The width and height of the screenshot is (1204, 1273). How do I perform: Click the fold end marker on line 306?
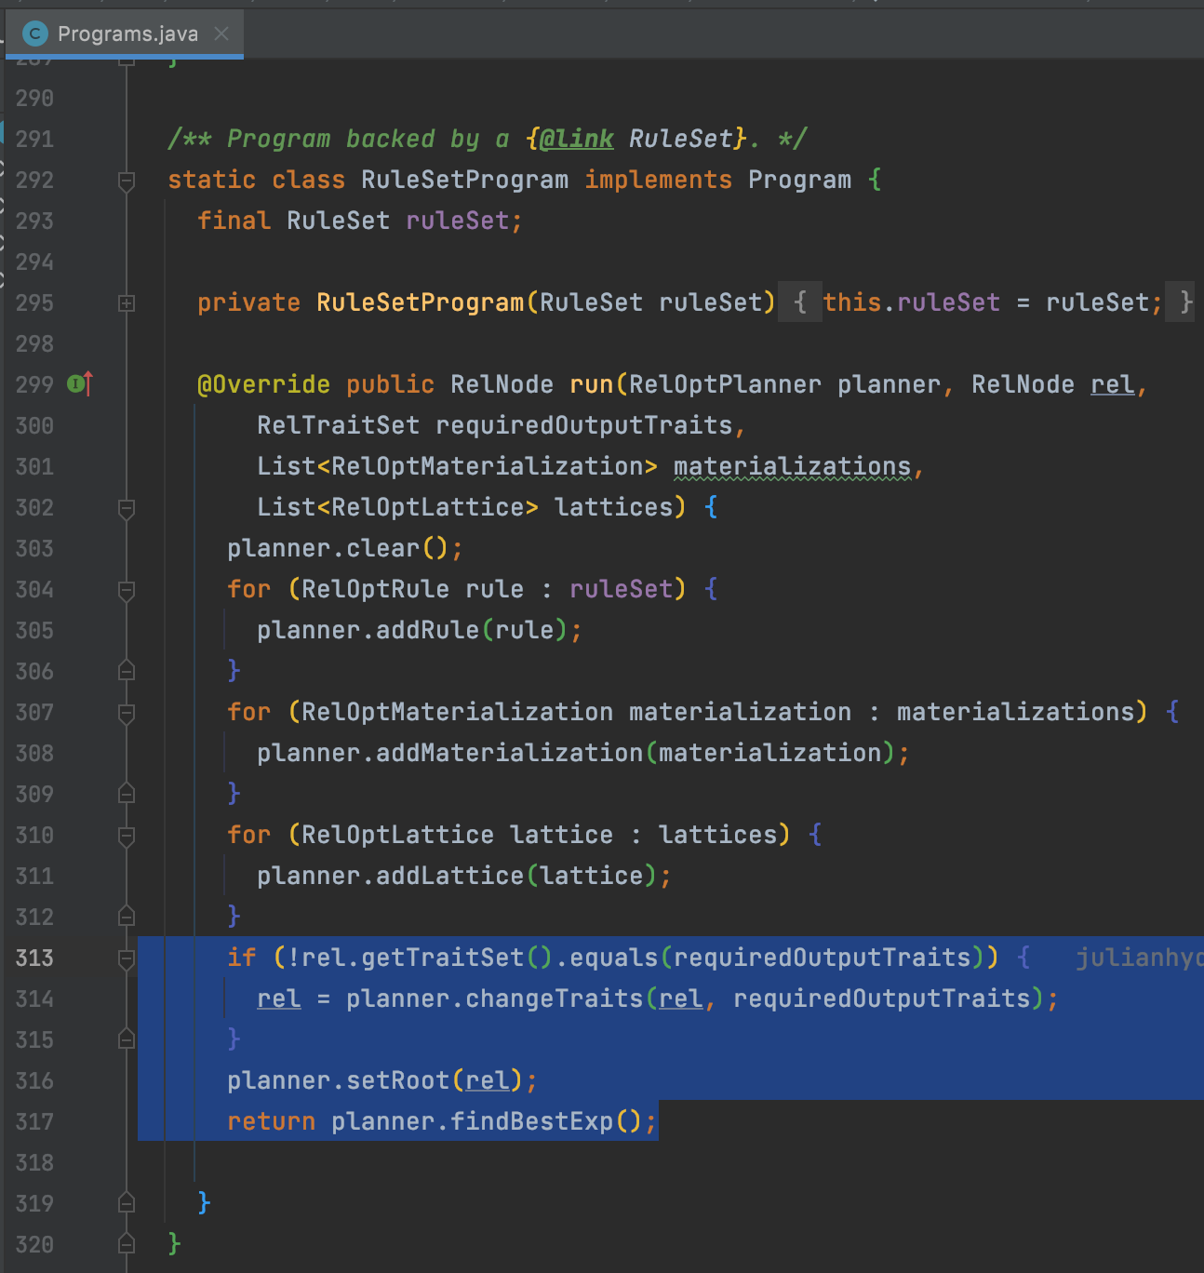tap(127, 671)
